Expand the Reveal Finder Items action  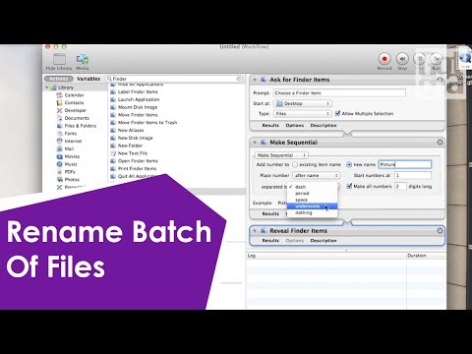255,231
